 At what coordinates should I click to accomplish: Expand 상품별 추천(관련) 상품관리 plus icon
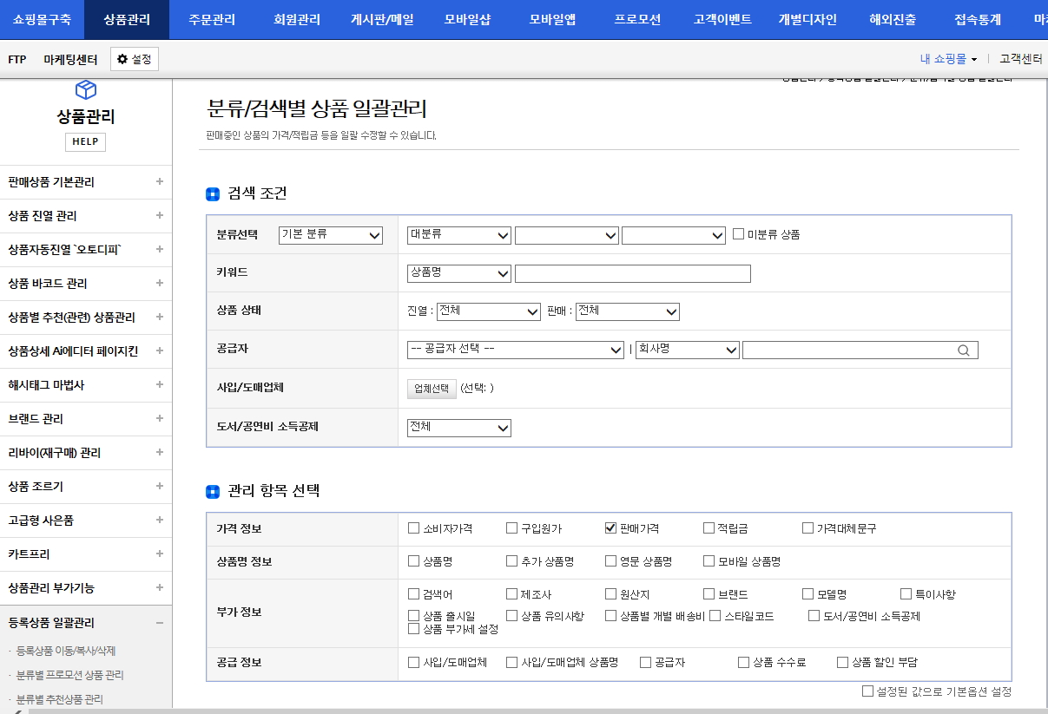click(x=159, y=317)
